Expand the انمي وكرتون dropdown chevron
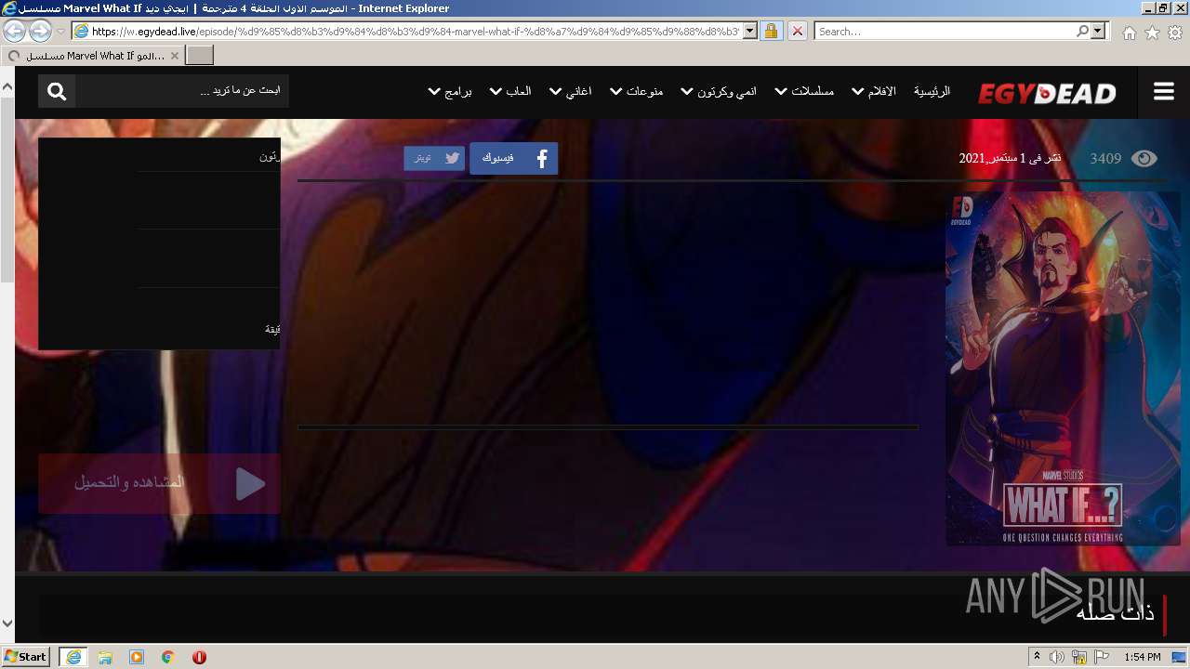 tap(687, 91)
